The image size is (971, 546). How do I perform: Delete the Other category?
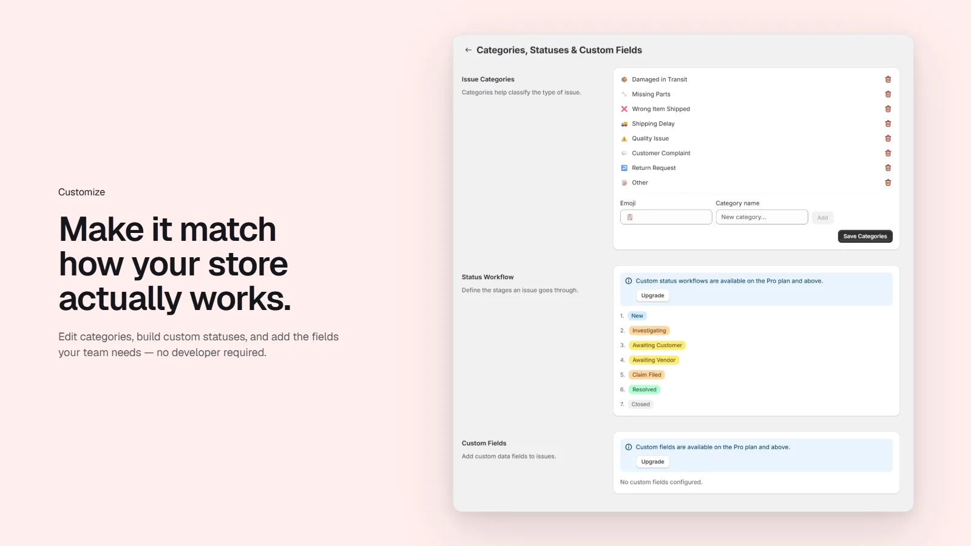pos(888,183)
